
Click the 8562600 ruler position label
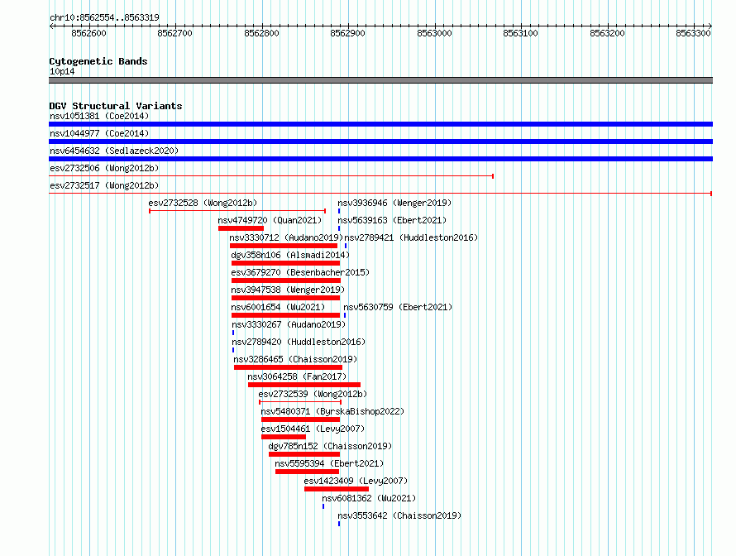pyautogui.click(x=88, y=33)
